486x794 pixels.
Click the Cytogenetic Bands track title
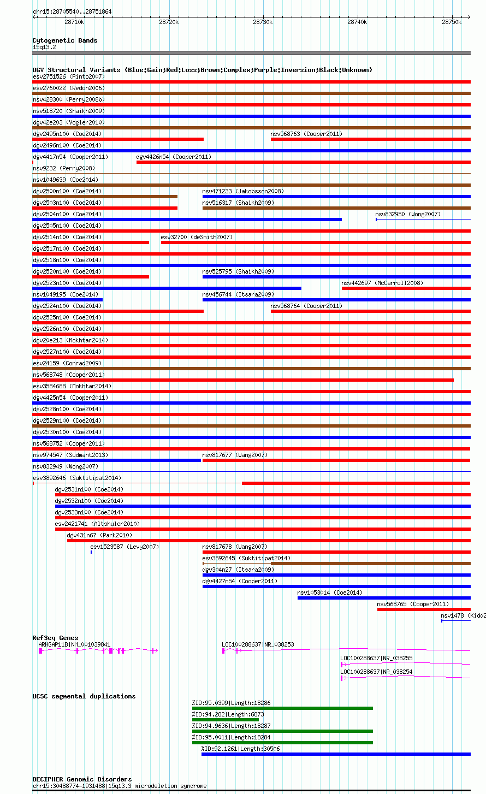click(65, 40)
